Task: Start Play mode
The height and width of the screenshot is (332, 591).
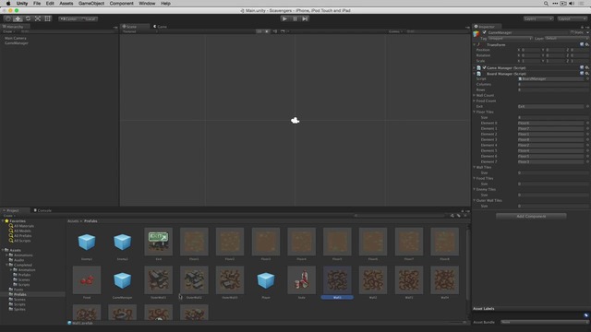Action: [284, 18]
